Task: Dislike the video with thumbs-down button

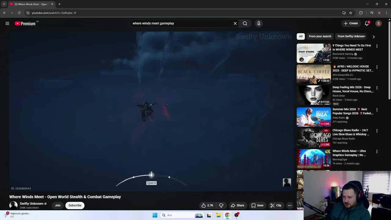Action: 221,205
